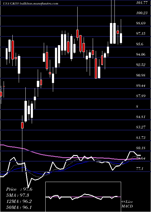This screenshot has height=212, width=151.
Task: Click the 77.1 price axis label
Action: pos(140,169)
